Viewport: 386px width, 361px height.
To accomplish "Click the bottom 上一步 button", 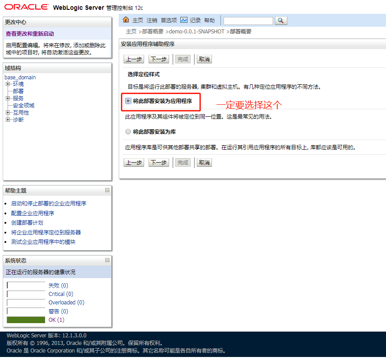I will (x=134, y=163).
